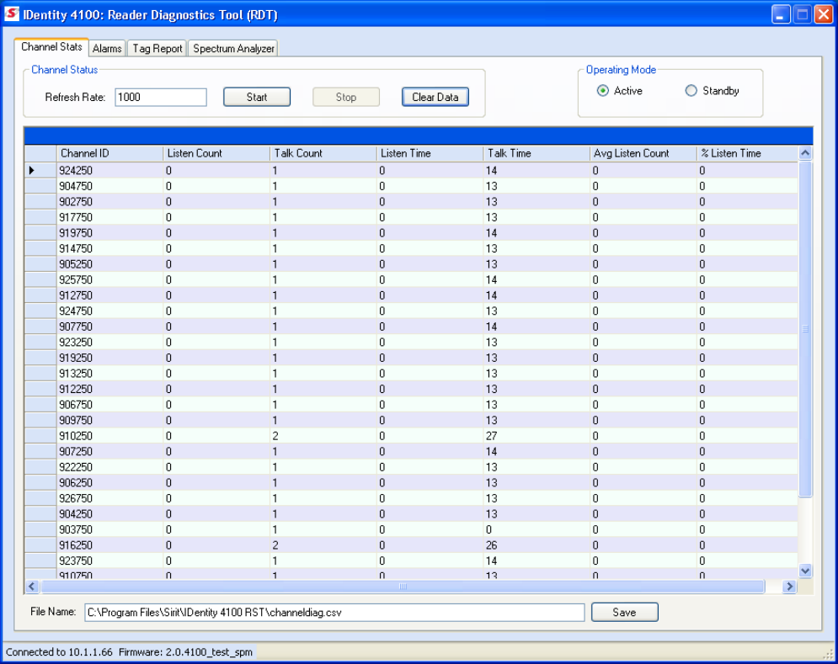Click the Stop button
This screenshot has width=838, height=664.
click(346, 98)
